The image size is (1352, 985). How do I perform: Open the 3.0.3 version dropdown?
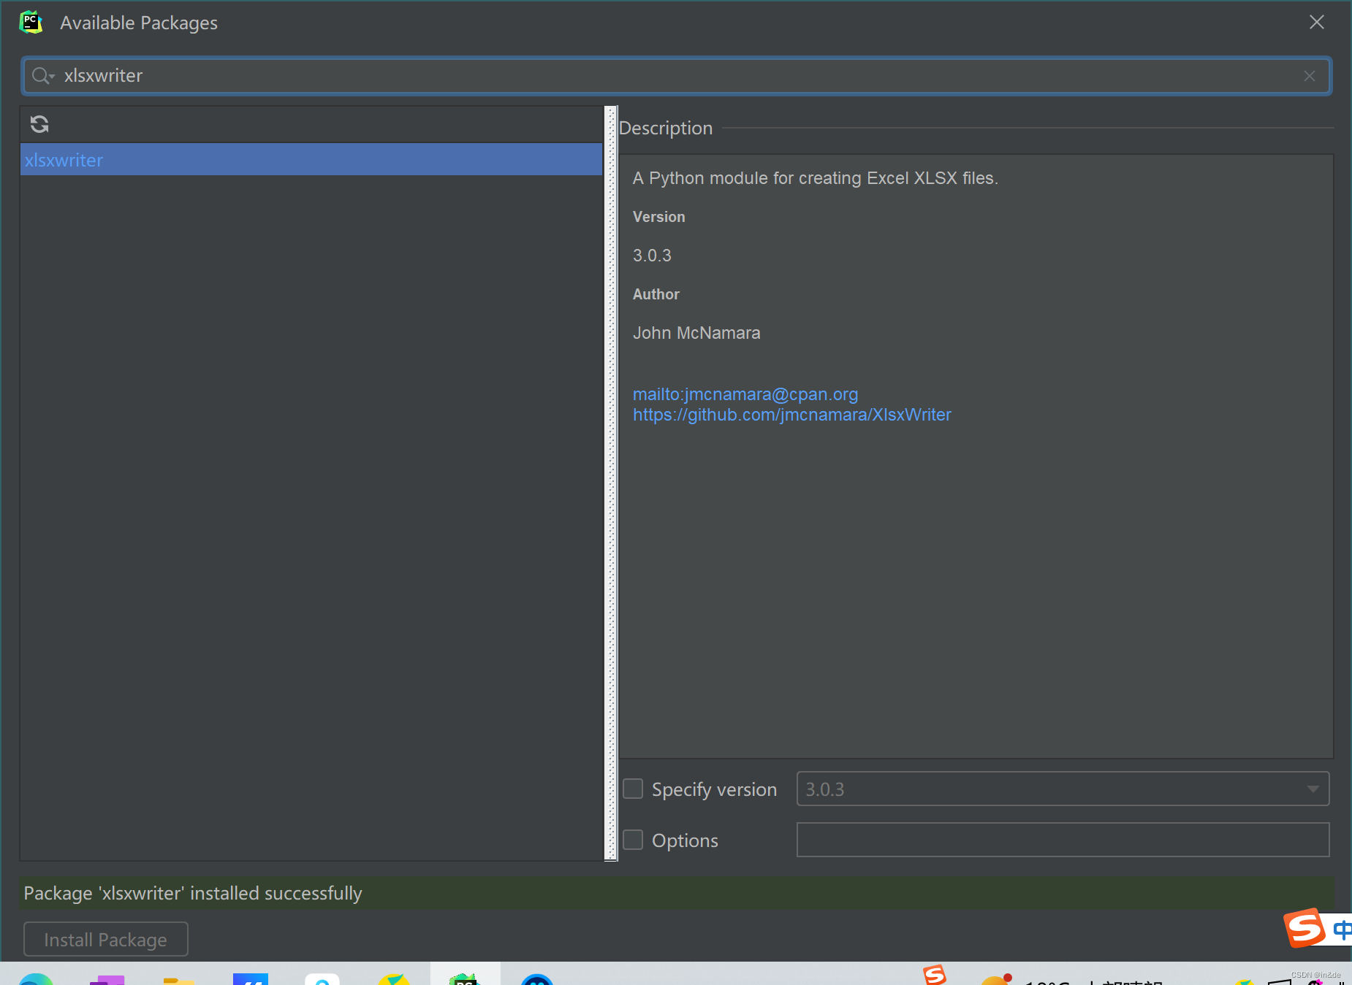pos(1063,789)
